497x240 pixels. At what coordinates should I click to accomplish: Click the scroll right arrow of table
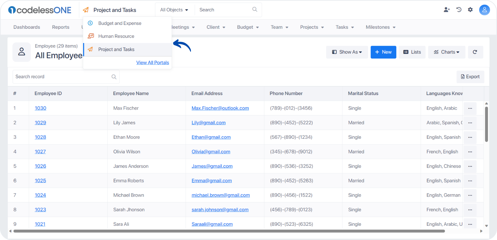click(x=481, y=231)
